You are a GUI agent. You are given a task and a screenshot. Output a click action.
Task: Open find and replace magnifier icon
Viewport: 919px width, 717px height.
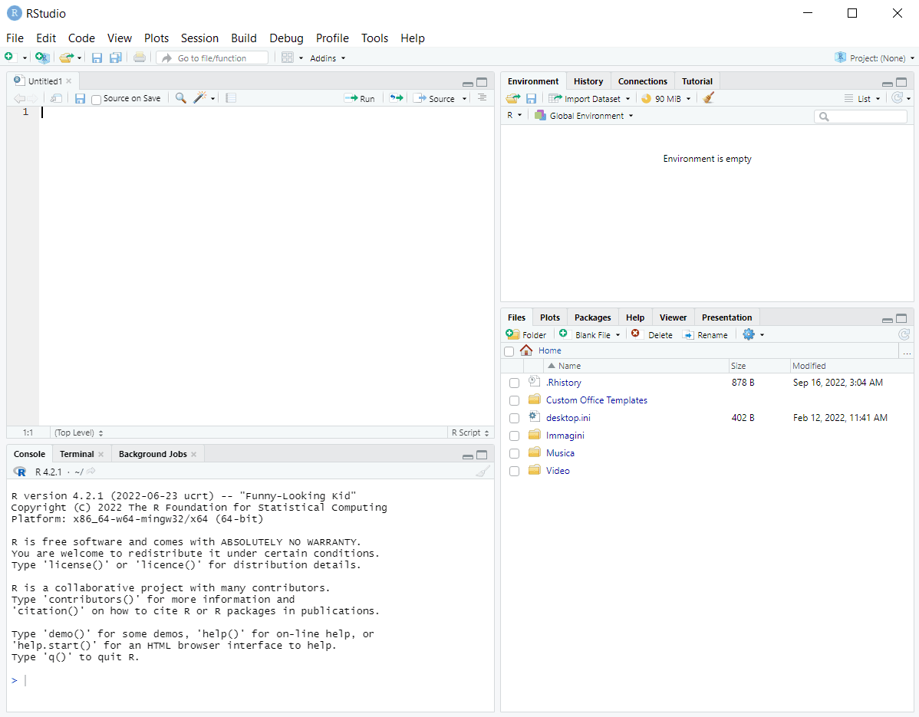[180, 98]
